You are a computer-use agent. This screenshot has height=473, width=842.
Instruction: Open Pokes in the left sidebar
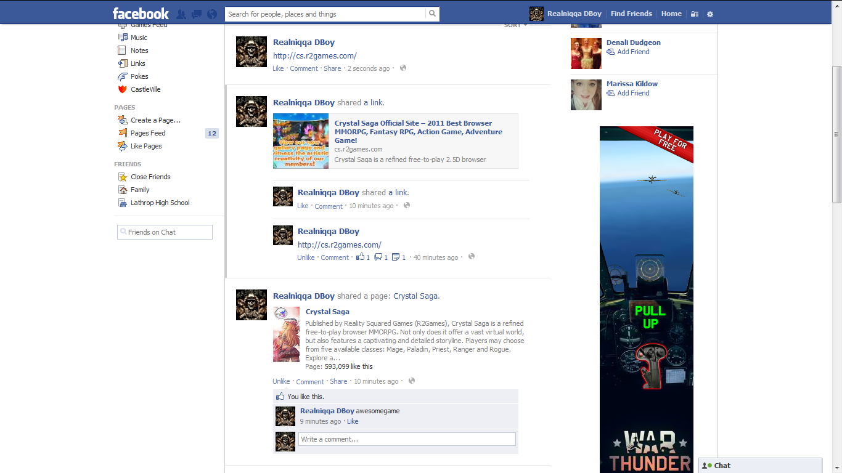(x=139, y=76)
